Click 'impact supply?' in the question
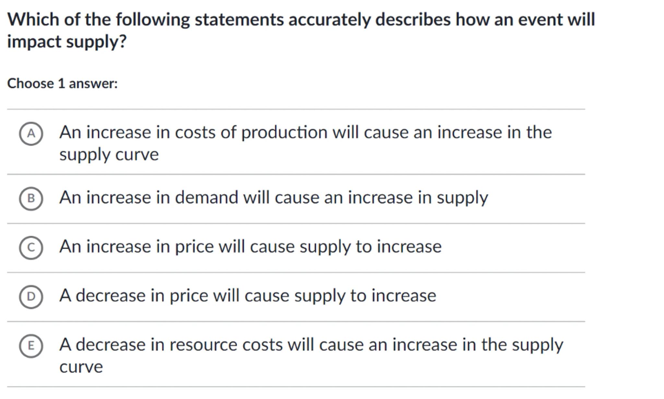Viewport: 664px width, 399px height. tap(67, 42)
